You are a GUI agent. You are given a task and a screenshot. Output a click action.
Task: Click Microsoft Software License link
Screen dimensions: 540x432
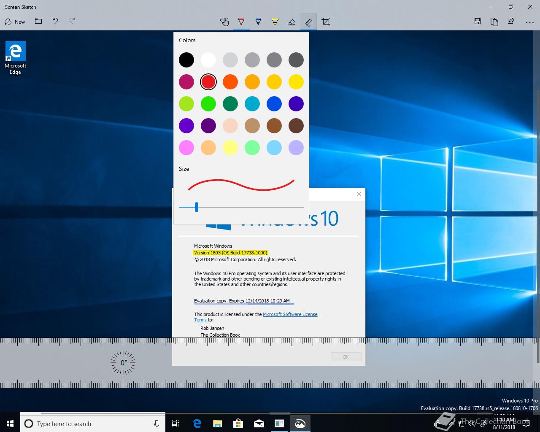(290, 314)
